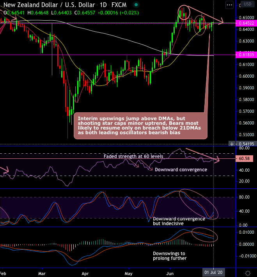Click 'Downward convergence but indecisive' annotation

pos(179,221)
